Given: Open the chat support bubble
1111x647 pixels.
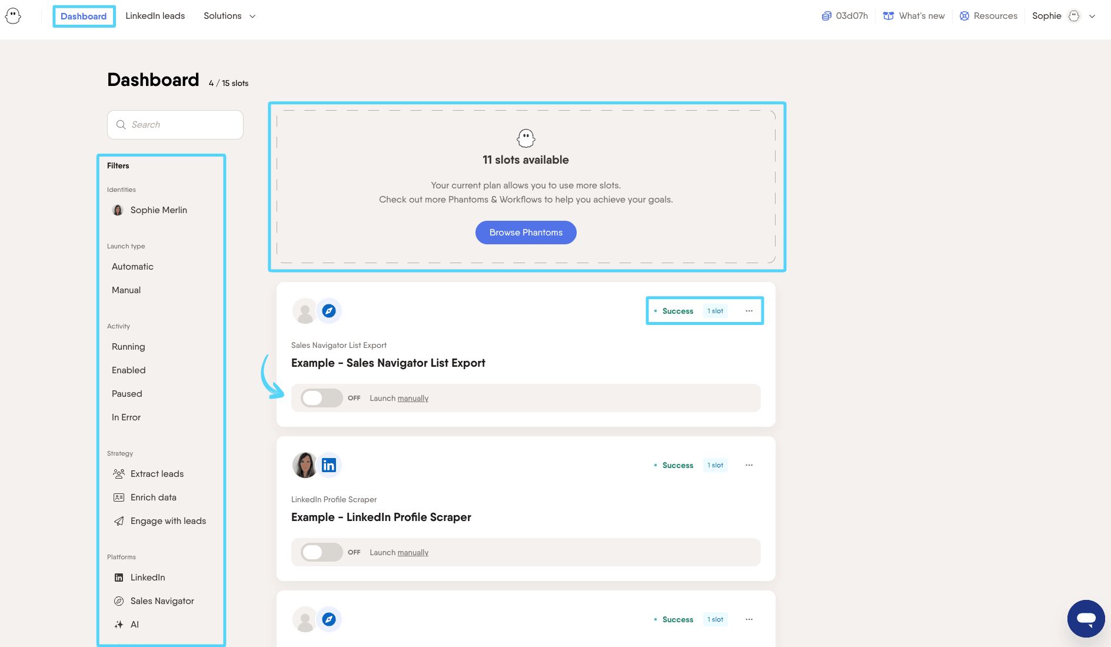Looking at the screenshot, I should tap(1086, 618).
